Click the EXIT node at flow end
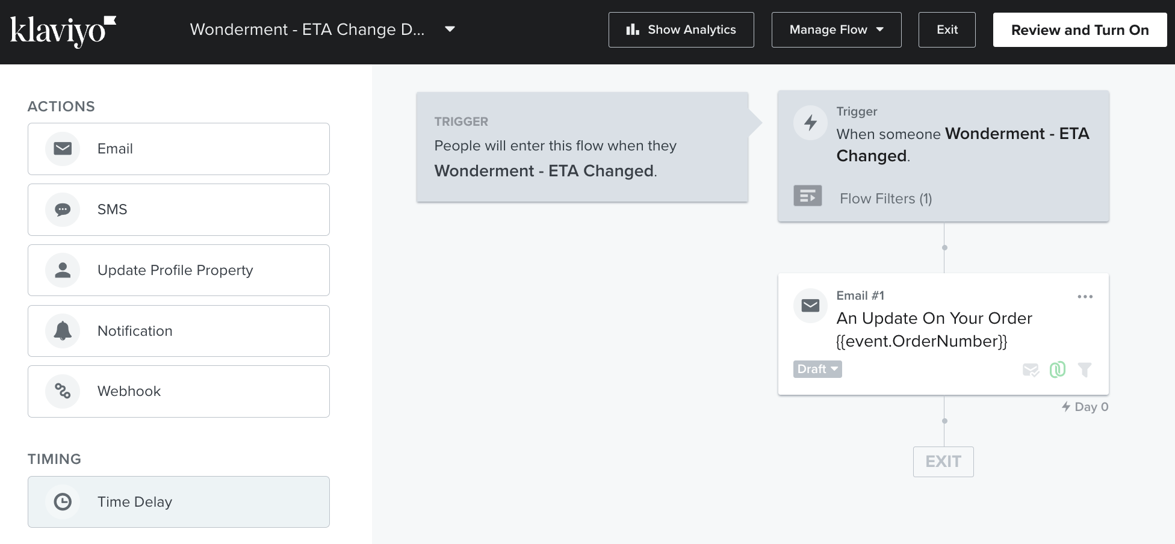The height and width of the screenshot is (544, 1175). [943, 462]
